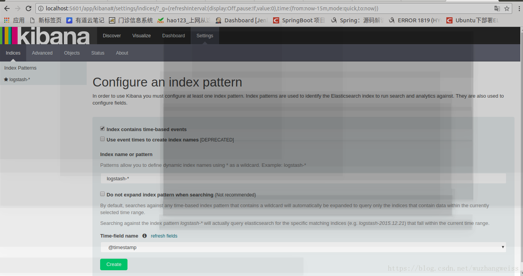
Task: Open the Visualize tab
Action: point(141,35)
